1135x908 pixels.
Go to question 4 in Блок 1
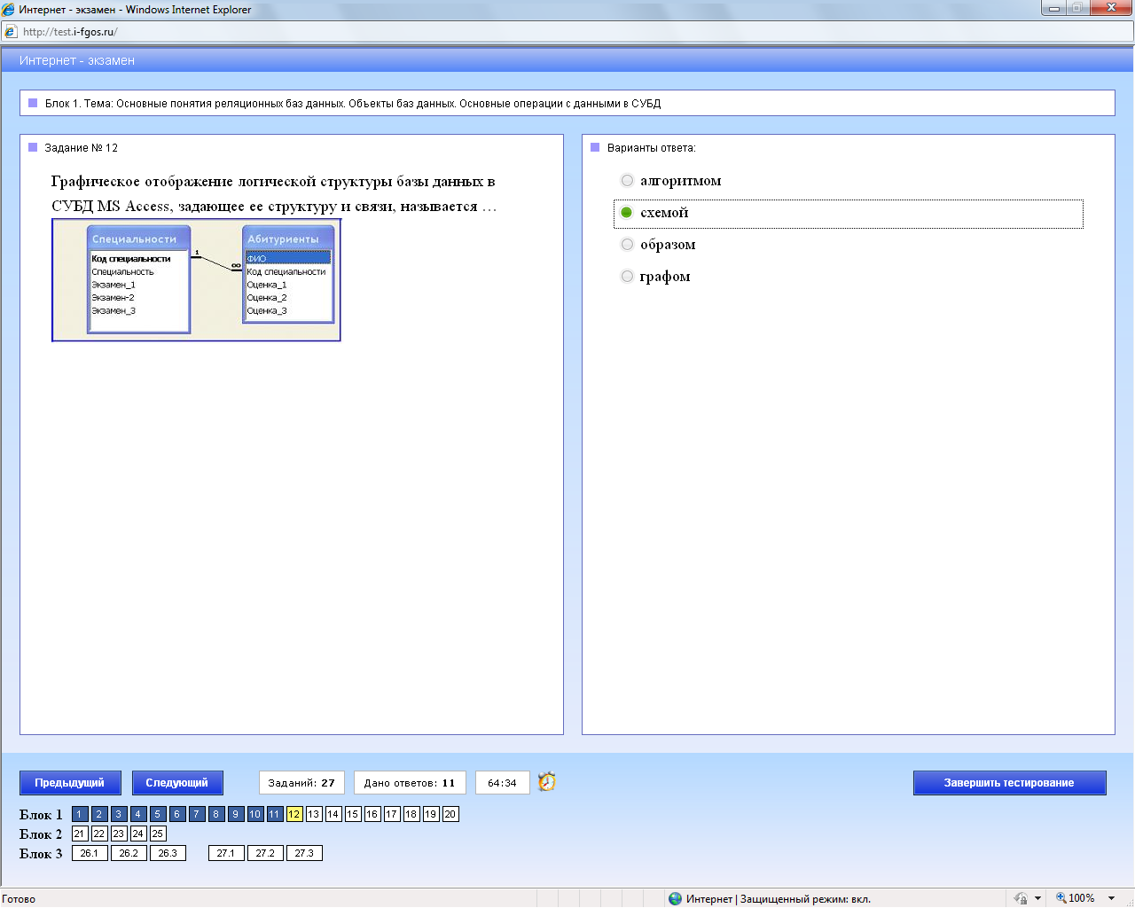(137, 814)
